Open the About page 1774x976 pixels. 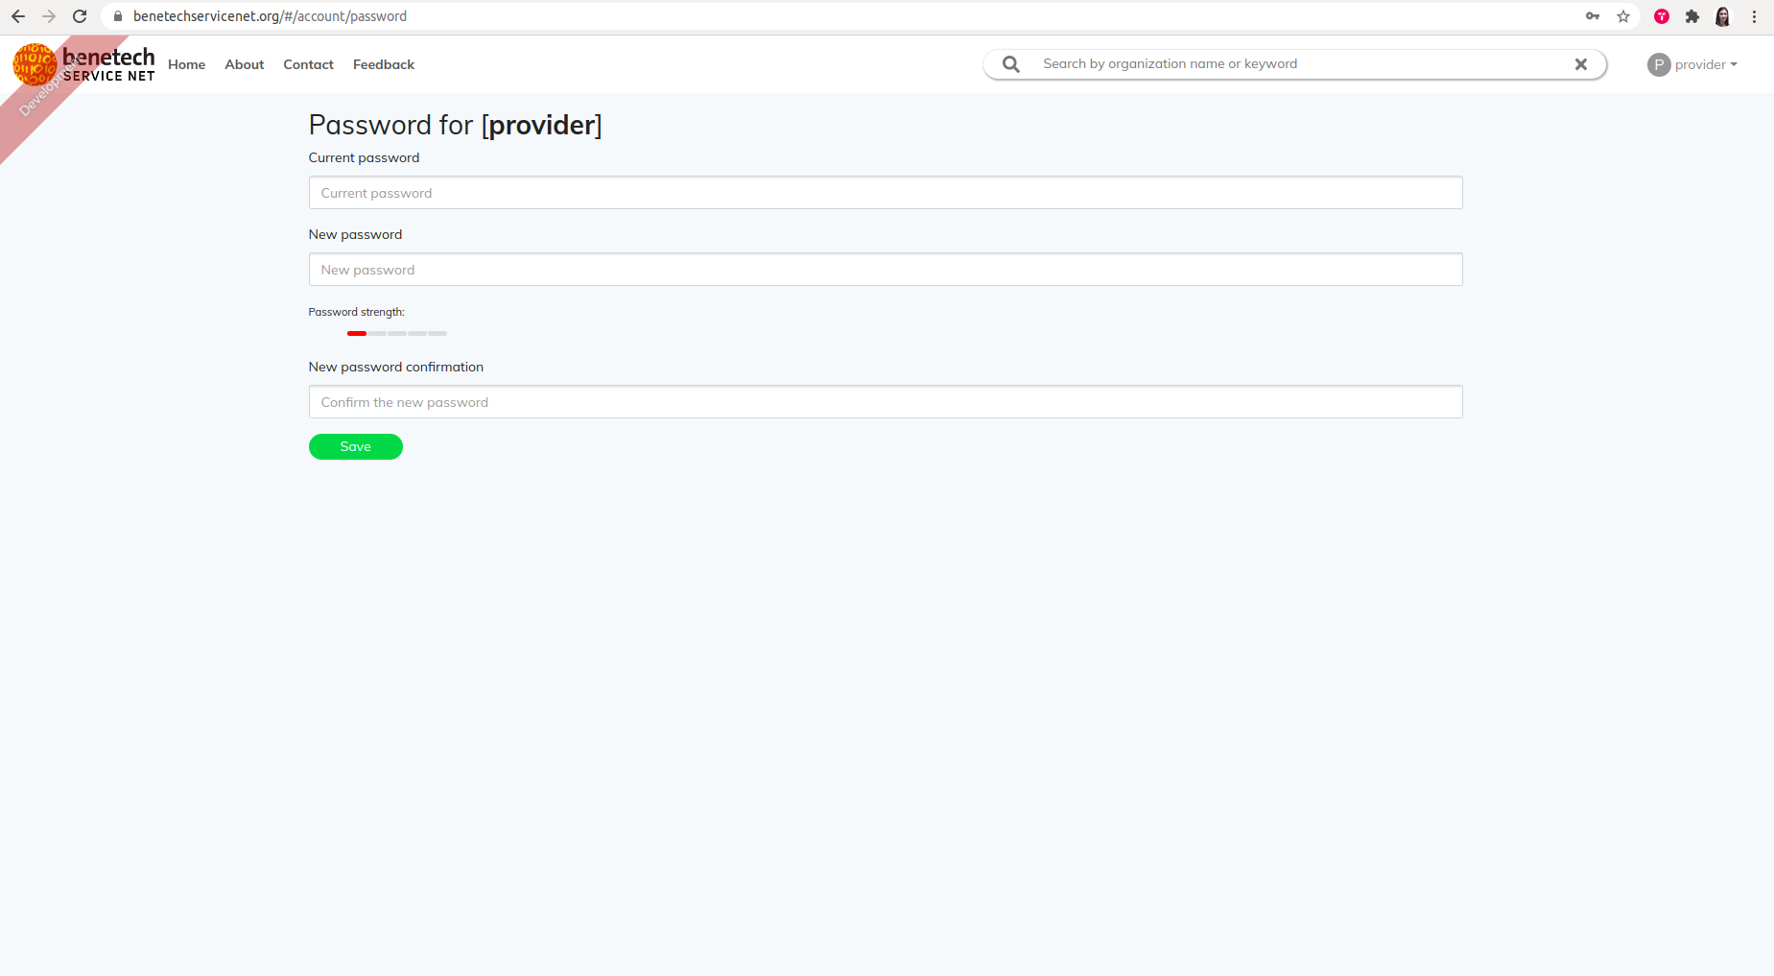[x=244, y=64]
